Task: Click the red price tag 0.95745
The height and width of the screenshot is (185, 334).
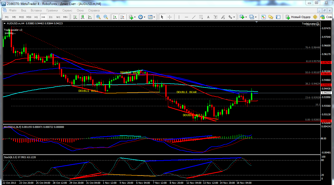Action: click(326, 63)
